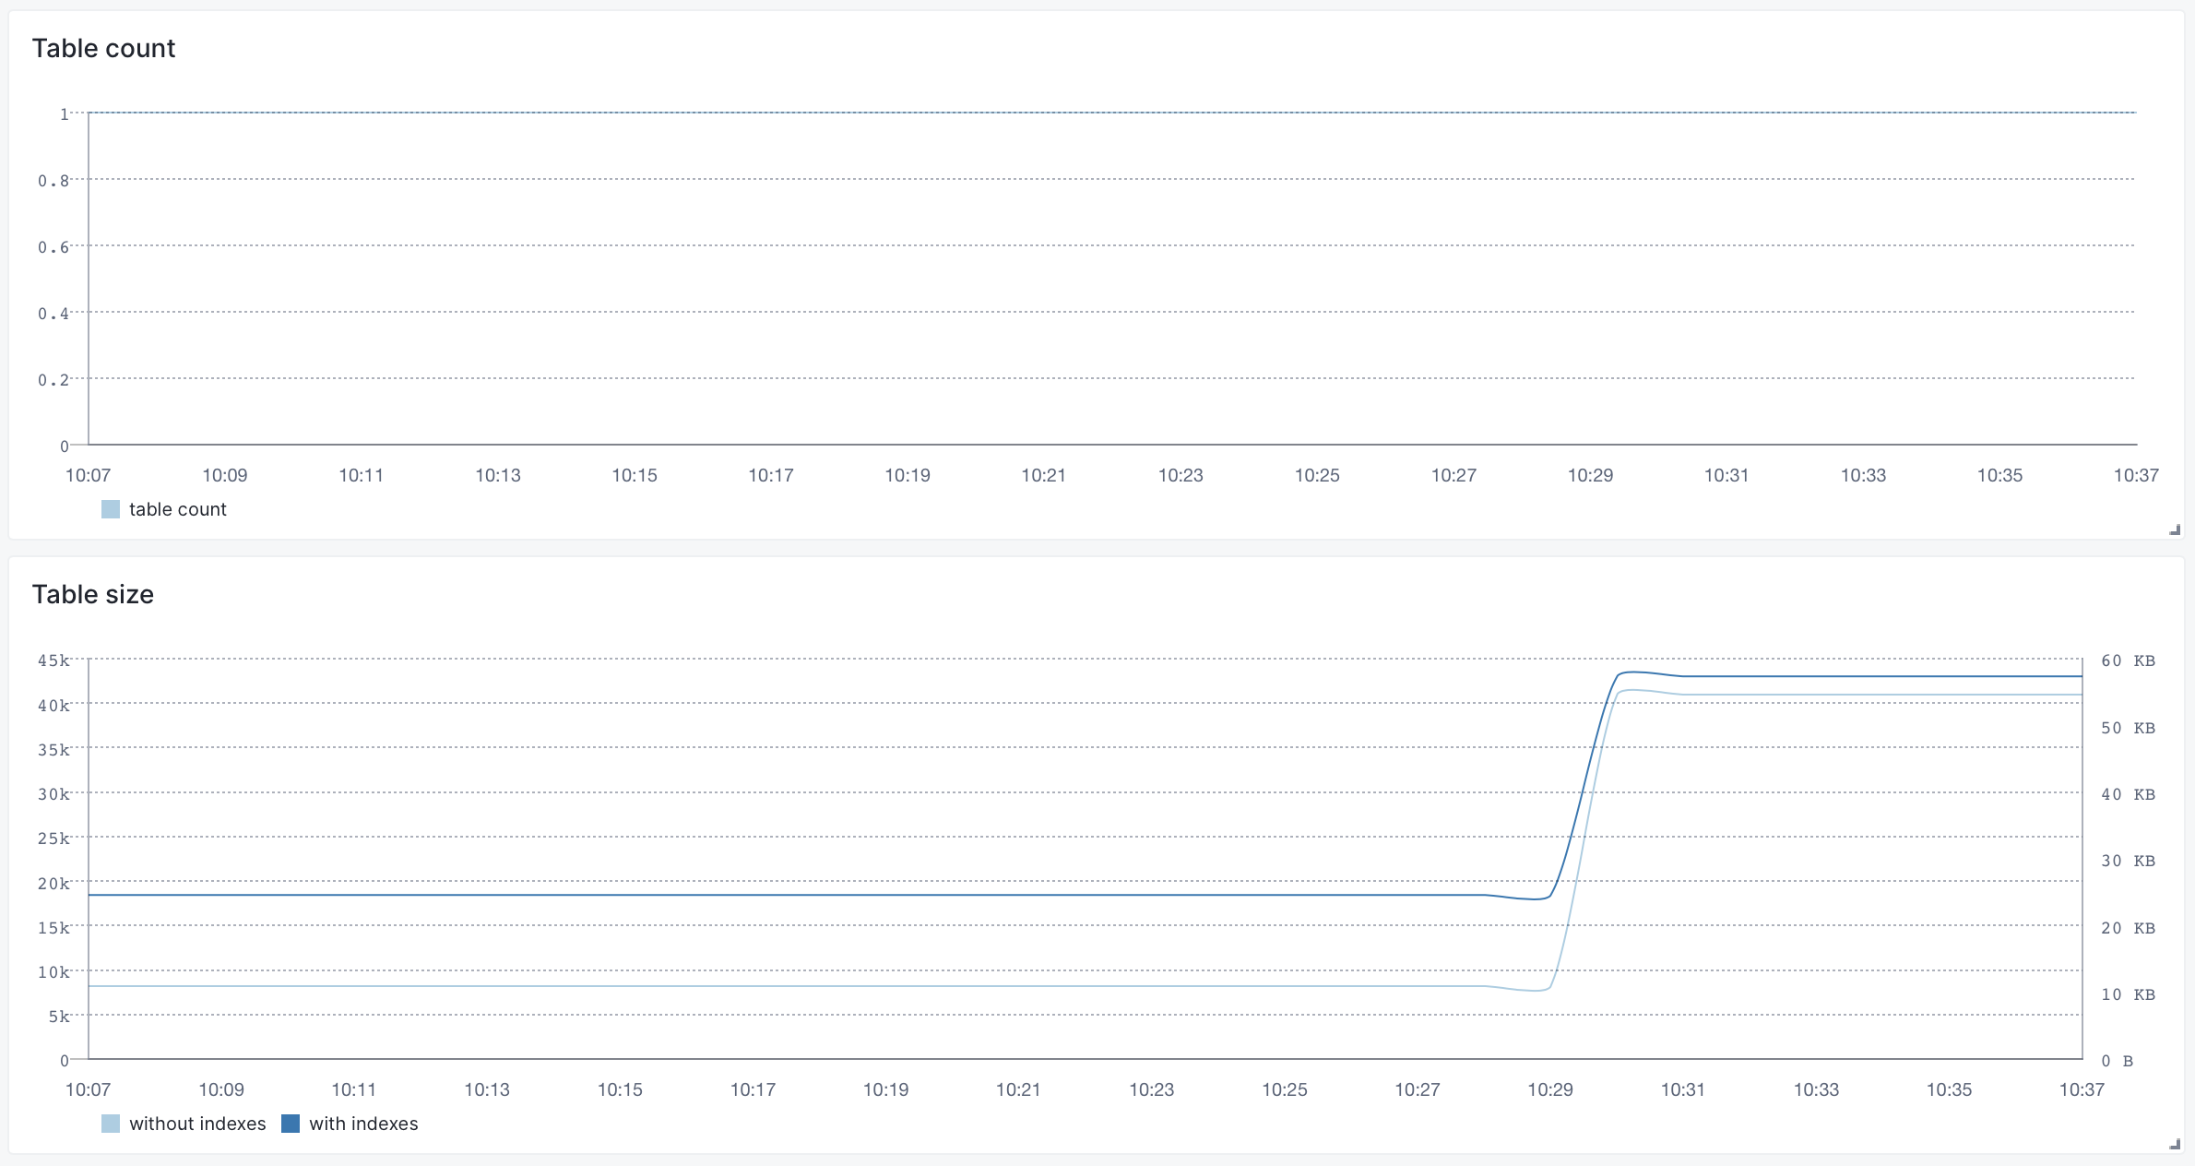Click the '30 KB' right axis label
Viewport: 2195px width, 1166px height.
pyautogui.click(x=2129, y=861)
